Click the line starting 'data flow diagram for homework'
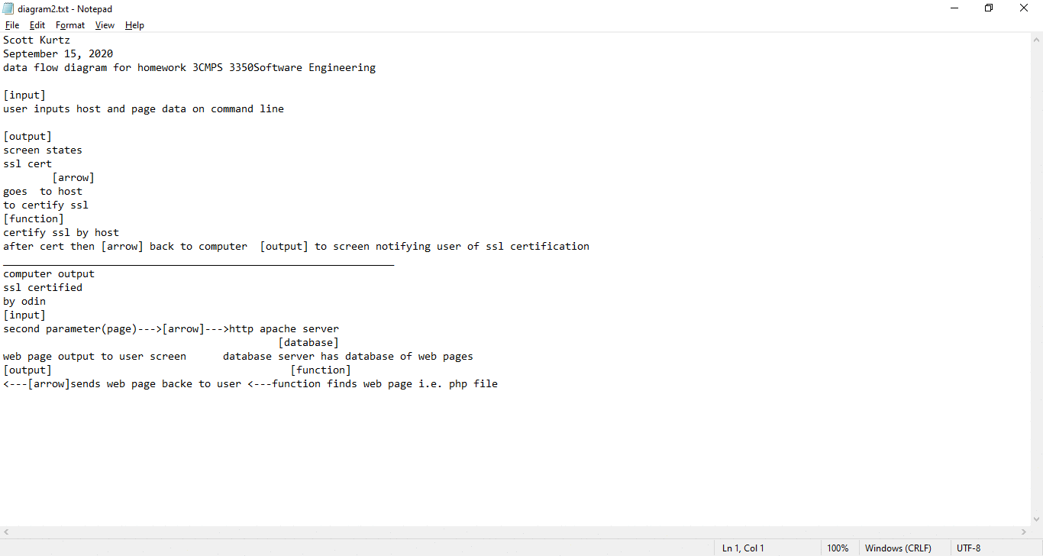 click(x=189, y=68)
